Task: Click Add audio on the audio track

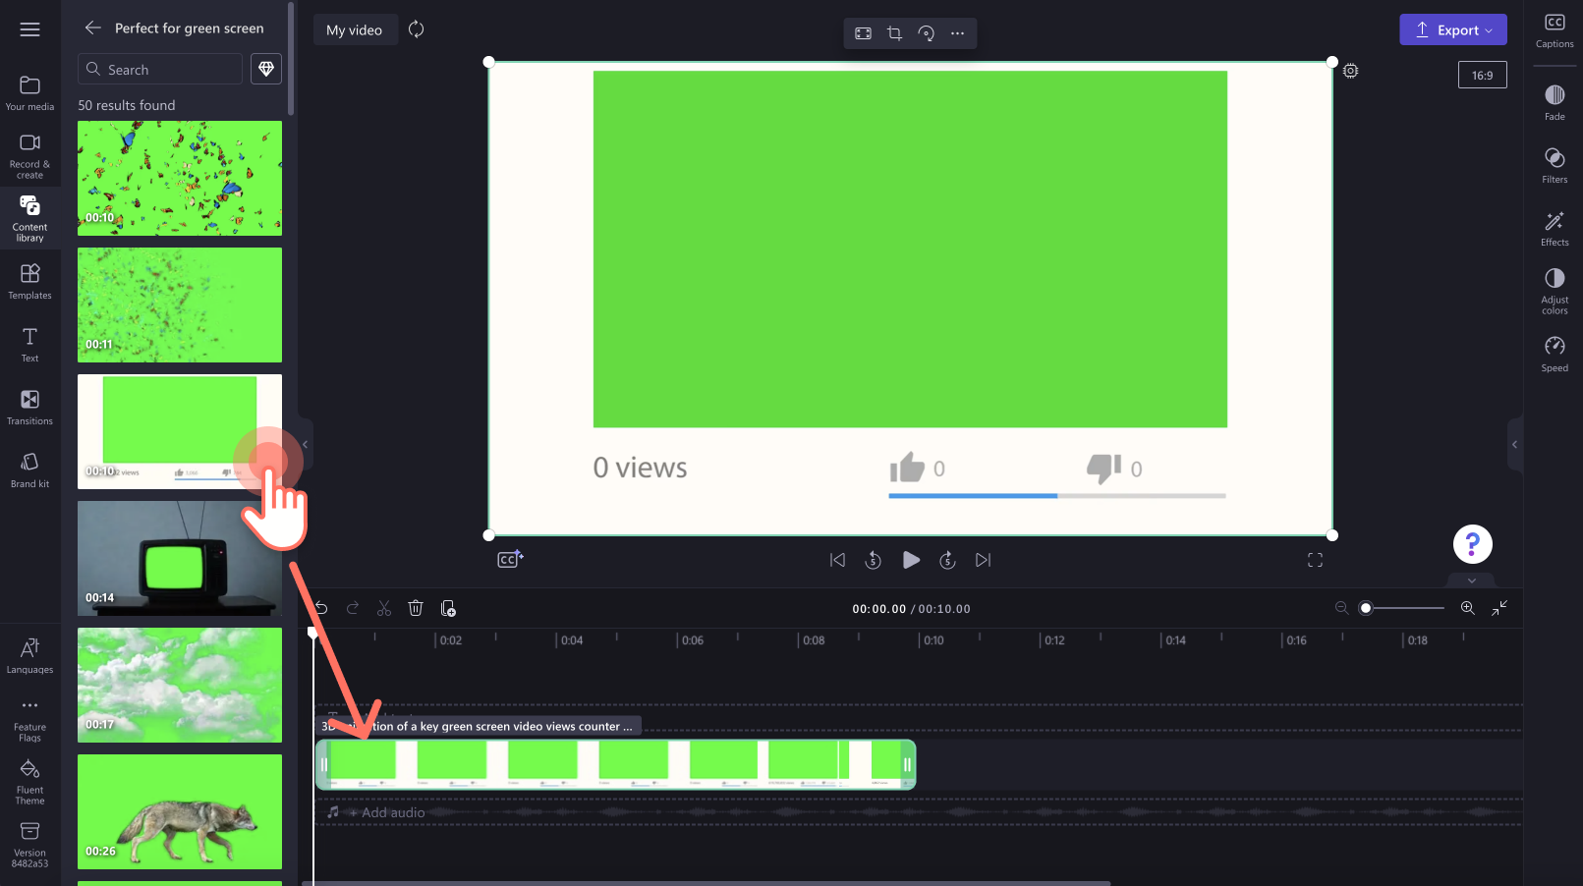Action: click(x=387, y=812)
